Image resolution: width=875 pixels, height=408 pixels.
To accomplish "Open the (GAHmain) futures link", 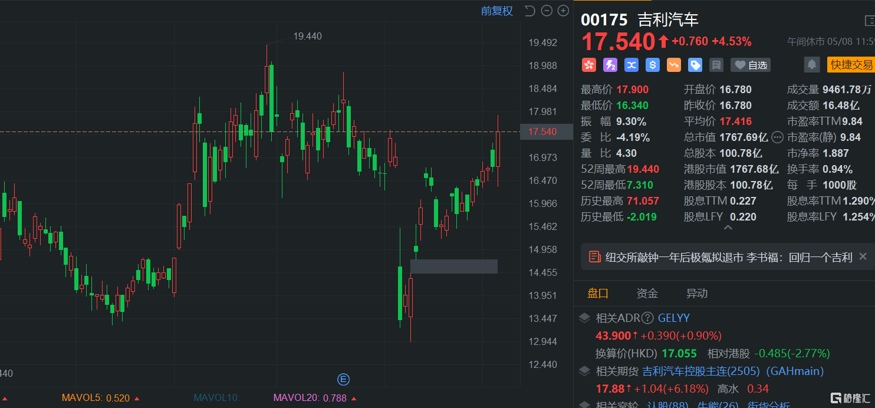I will point(794,371).
